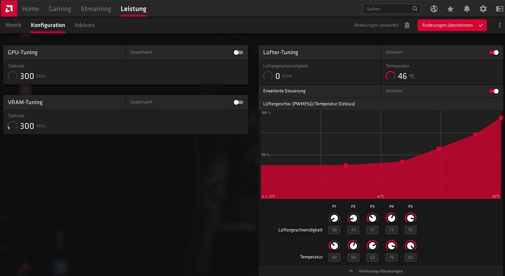Click the Lüftergeschw. (PWM(%))/Temperatur label
Screen dimensions: 505x276
coord(309,104)
